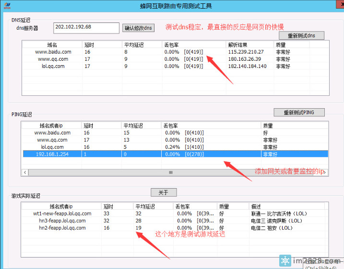Select hn2-feapp.lol.qq.com game delay row

click(59, 228)
